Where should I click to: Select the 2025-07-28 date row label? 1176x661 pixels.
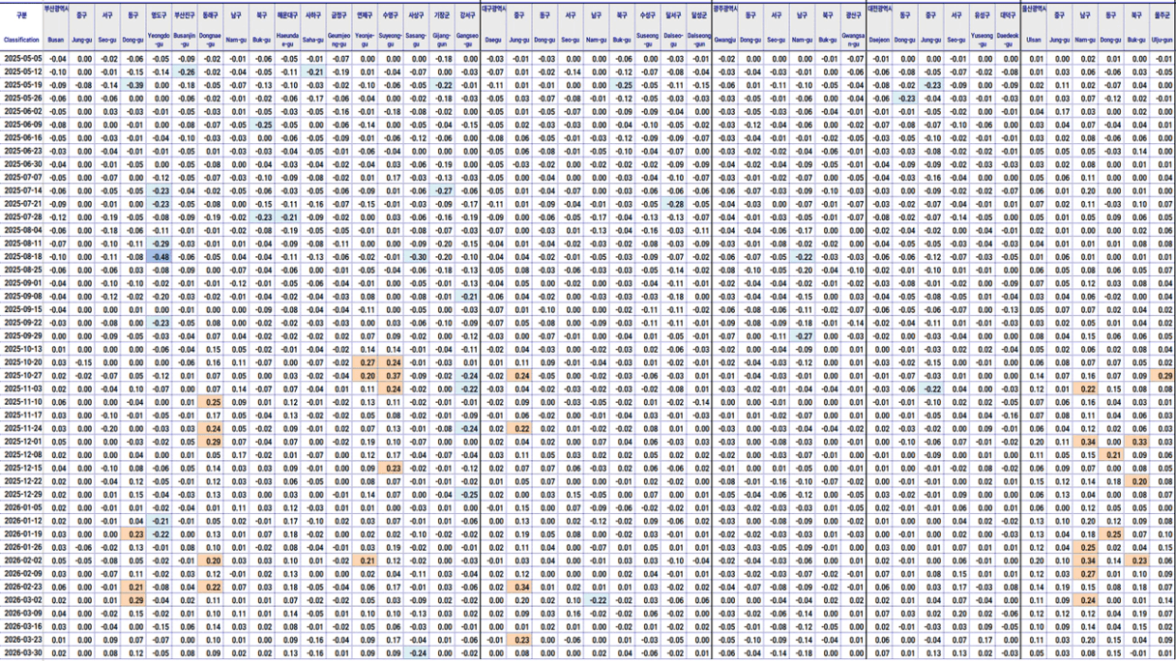coord(22,217)
